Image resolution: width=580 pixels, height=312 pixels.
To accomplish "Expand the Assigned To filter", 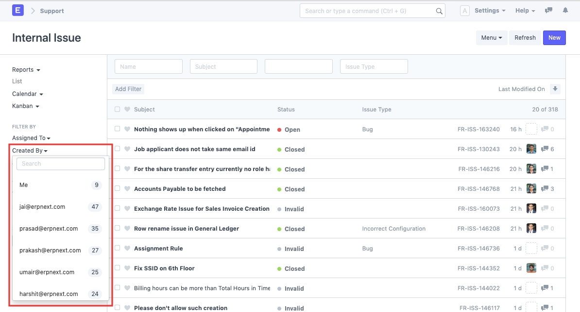I will pos(31,138).
